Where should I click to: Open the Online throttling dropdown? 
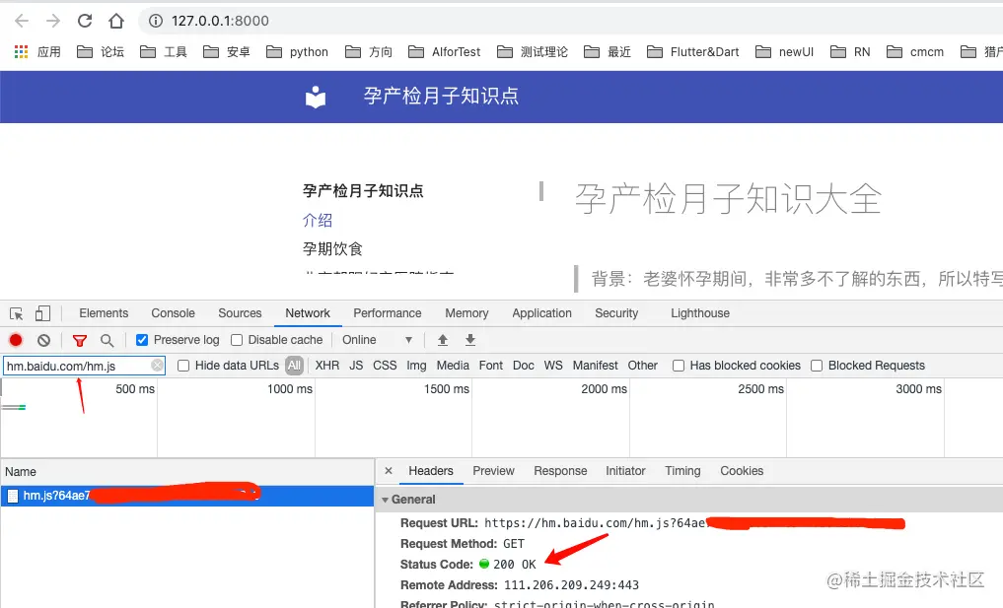click(x=378, y=340)
